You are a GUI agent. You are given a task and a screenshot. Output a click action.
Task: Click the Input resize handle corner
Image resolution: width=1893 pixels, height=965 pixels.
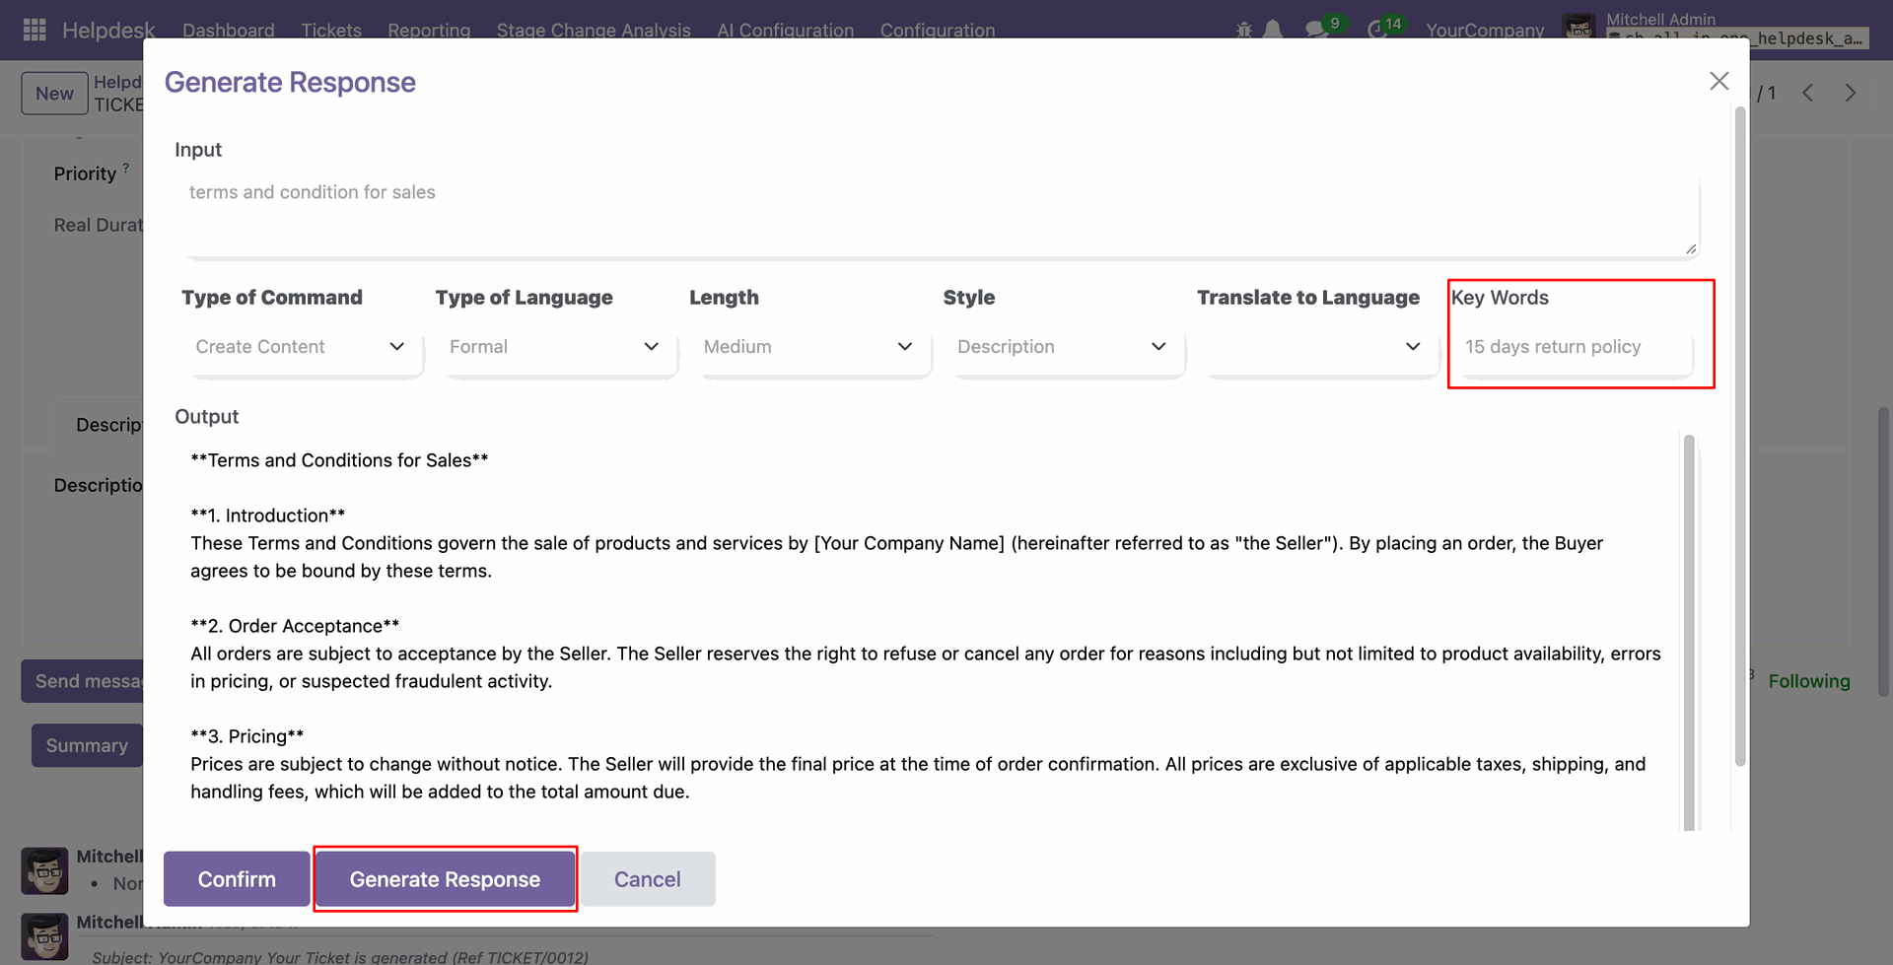coord(1691,248)
